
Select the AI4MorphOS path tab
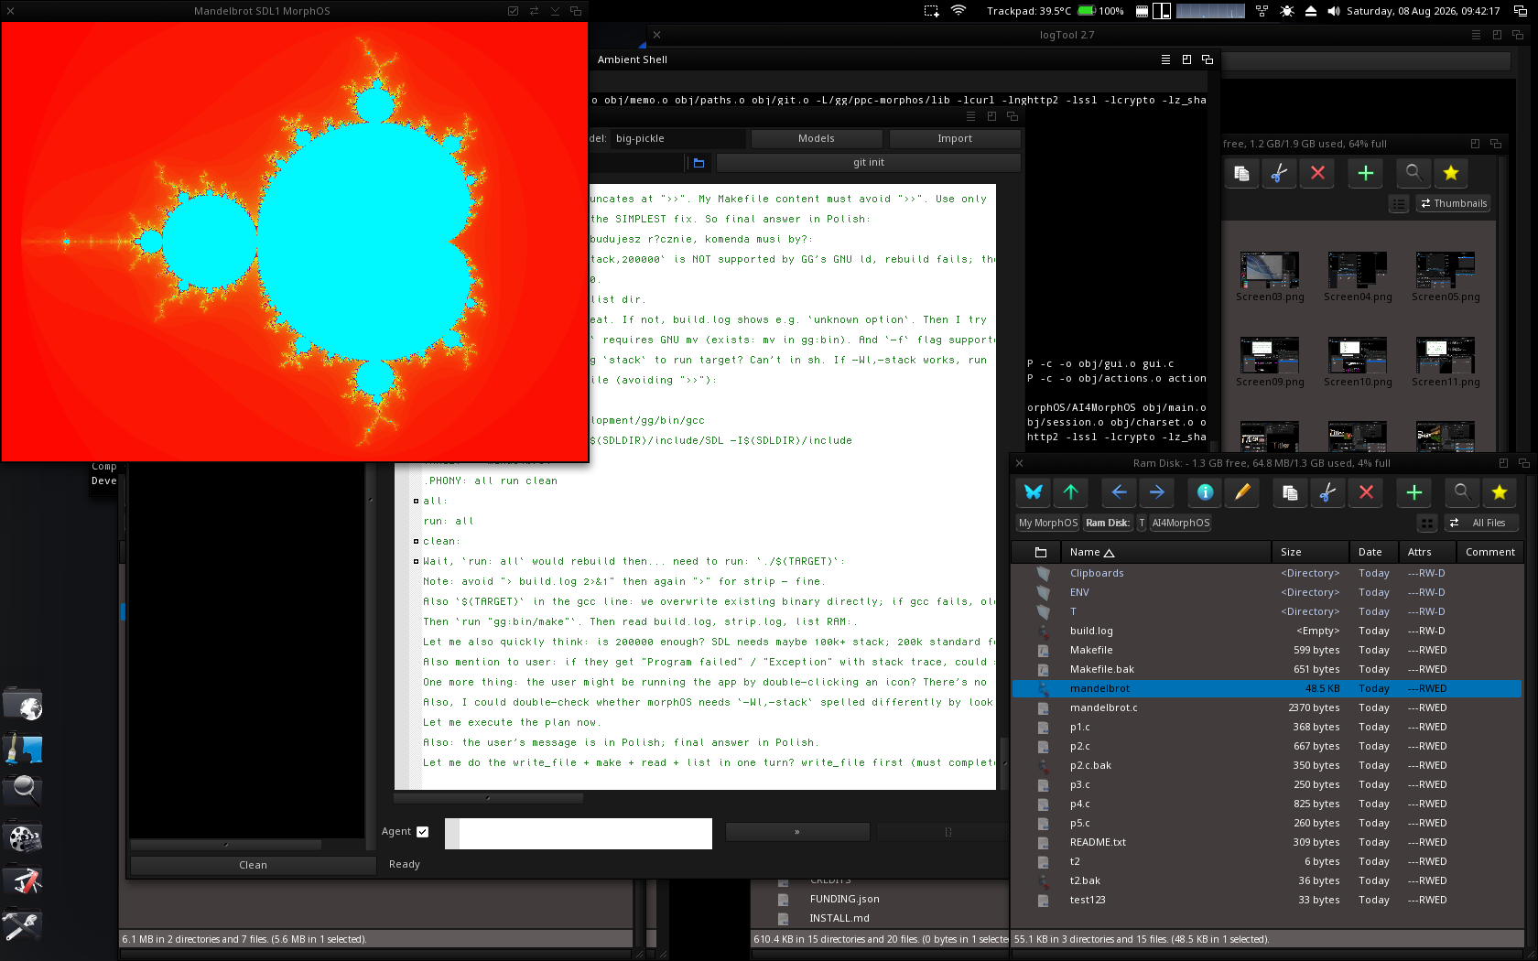(x=1181, y=524)
